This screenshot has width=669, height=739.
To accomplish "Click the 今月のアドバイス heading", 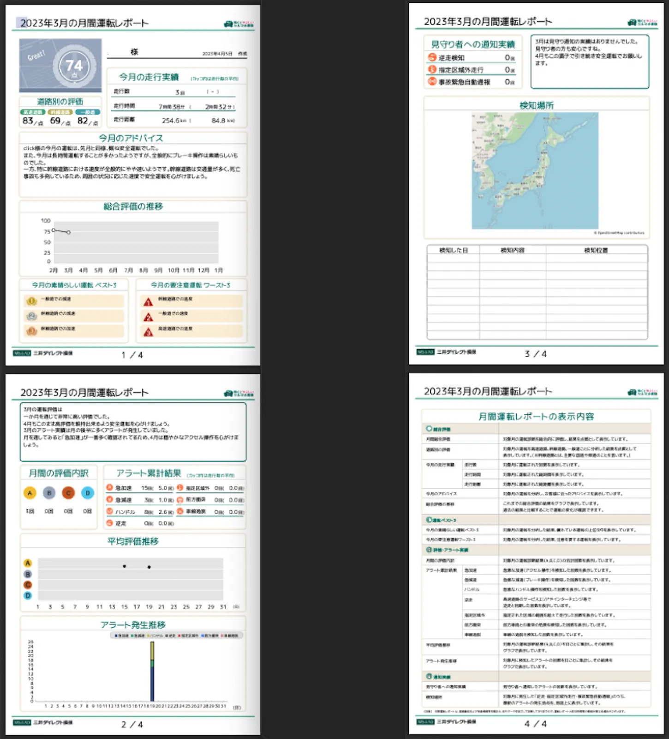I will (131, 138).
